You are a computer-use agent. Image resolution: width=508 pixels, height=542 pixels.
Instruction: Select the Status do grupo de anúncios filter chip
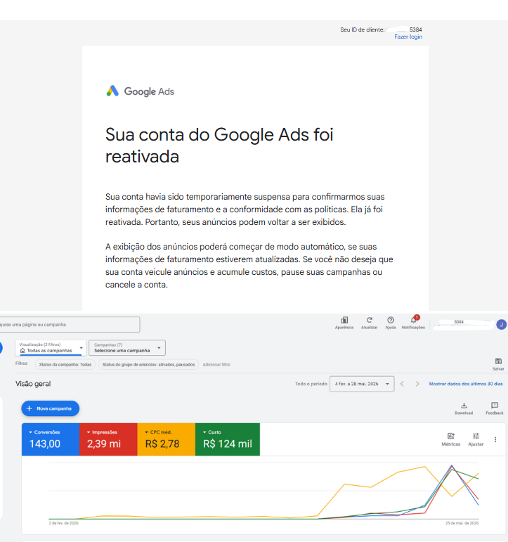[148, 364]
